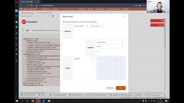Open options menu of s.БДР БП row
Screen dimensions: 184x103
92,59
